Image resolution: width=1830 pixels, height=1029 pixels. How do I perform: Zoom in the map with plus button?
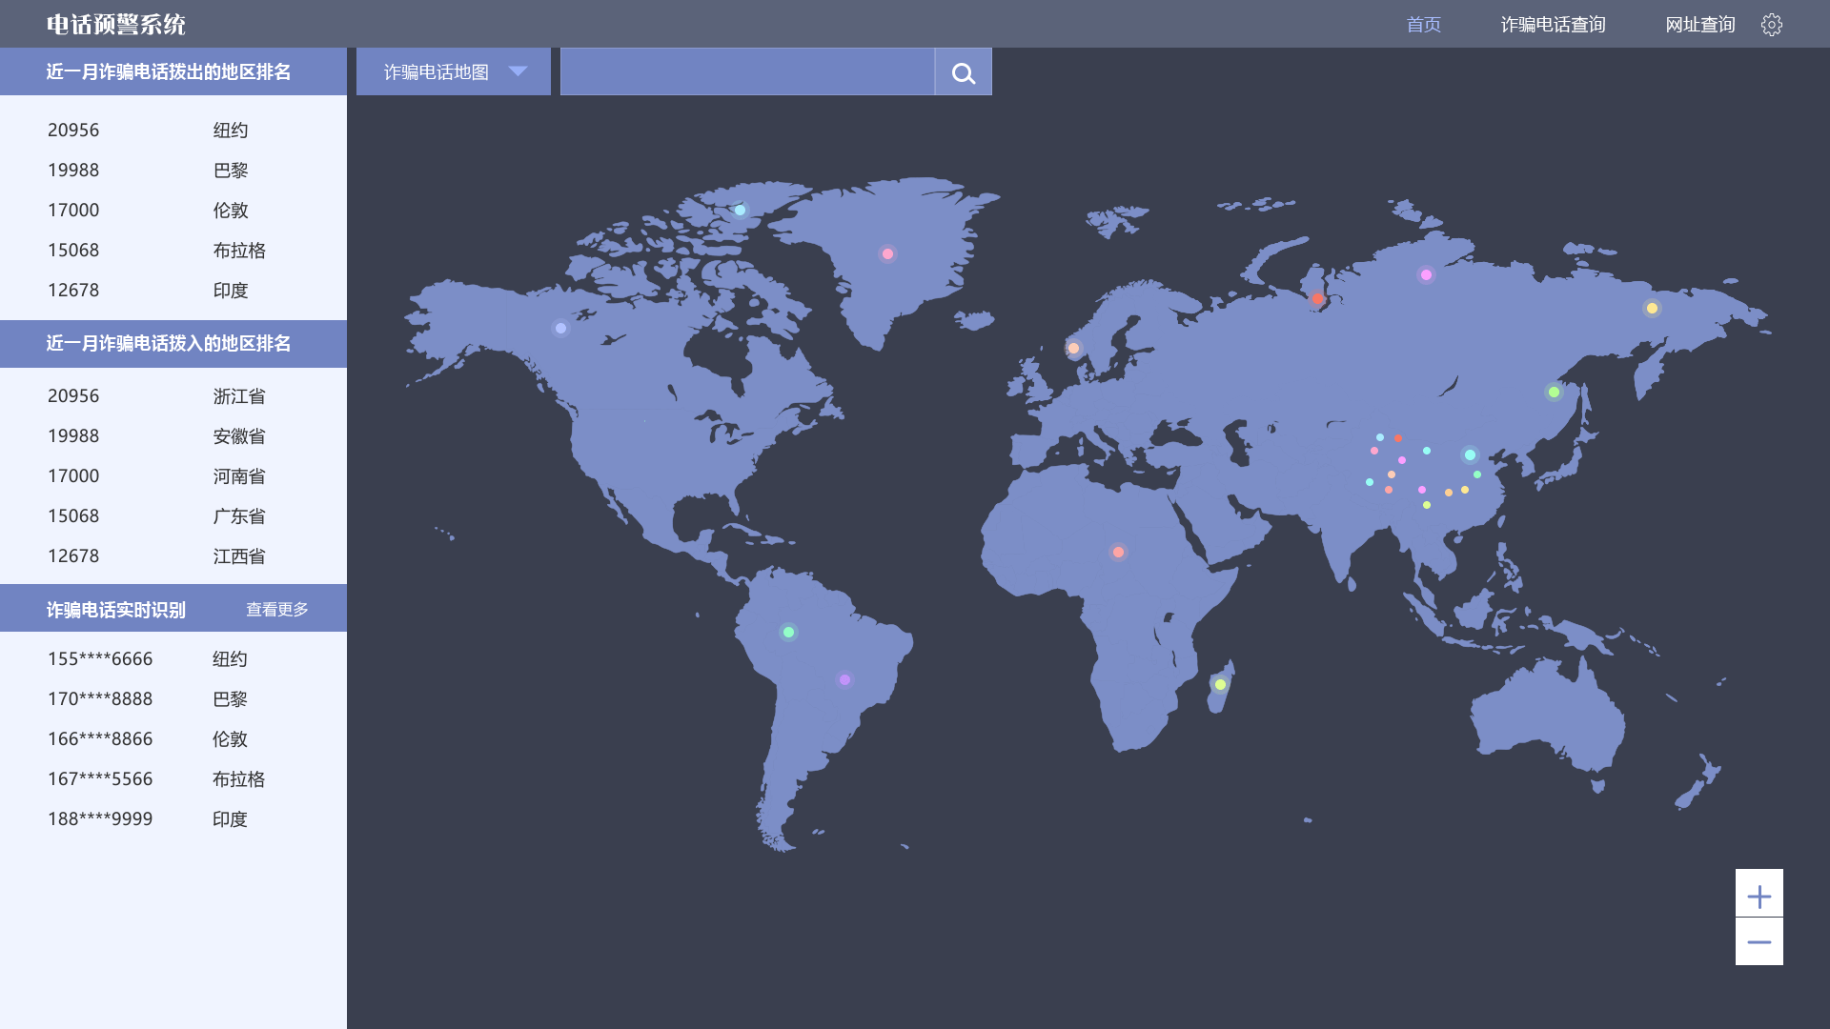click(1759, 896)
